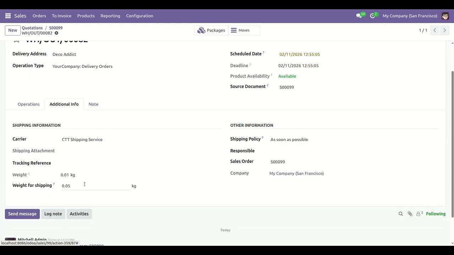Click the Tracking Reference field

tap(140, 163)
